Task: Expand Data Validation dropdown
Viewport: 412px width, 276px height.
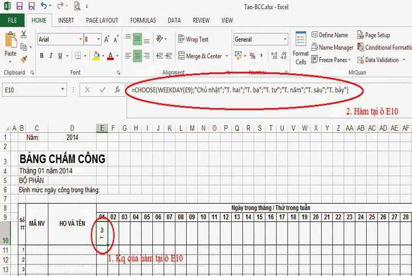Action: click(x=404, y=60)
